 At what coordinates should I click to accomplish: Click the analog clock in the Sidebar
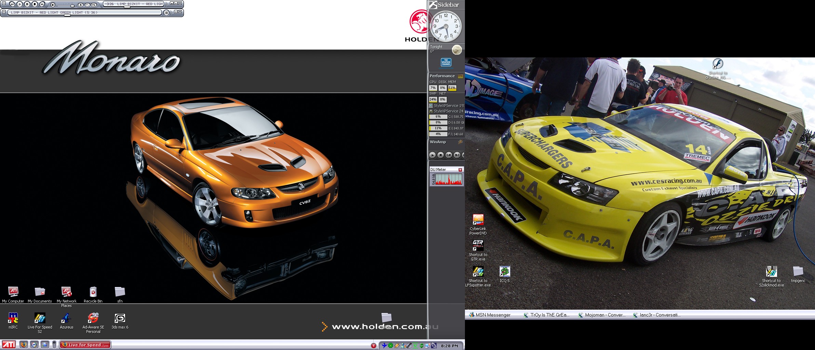(446, 26)
